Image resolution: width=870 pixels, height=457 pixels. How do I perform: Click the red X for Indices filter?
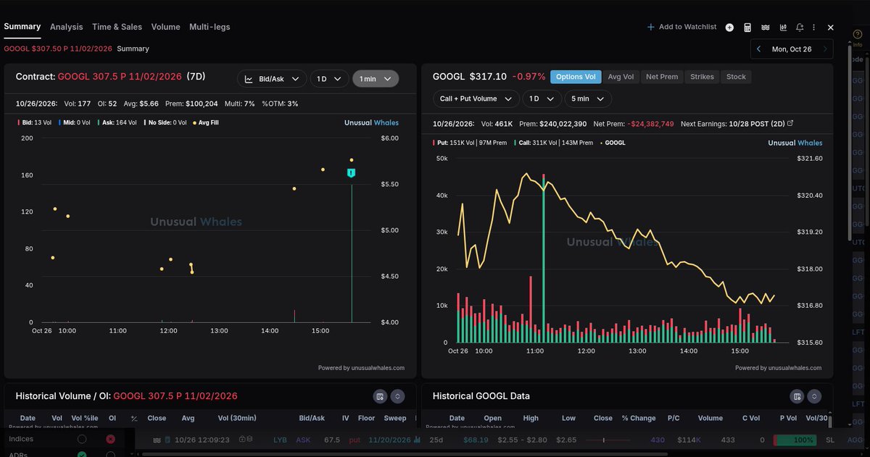coord(110,439)
